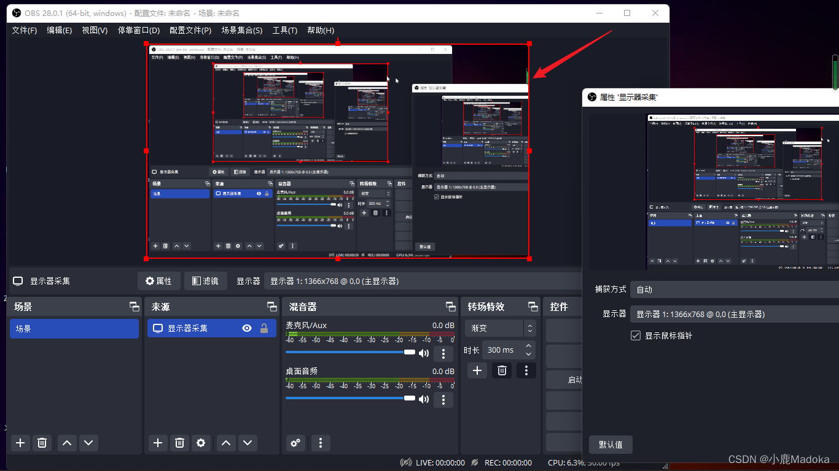
Task: Open 场景集合(S) menu
Action: [x=242, y=30]
